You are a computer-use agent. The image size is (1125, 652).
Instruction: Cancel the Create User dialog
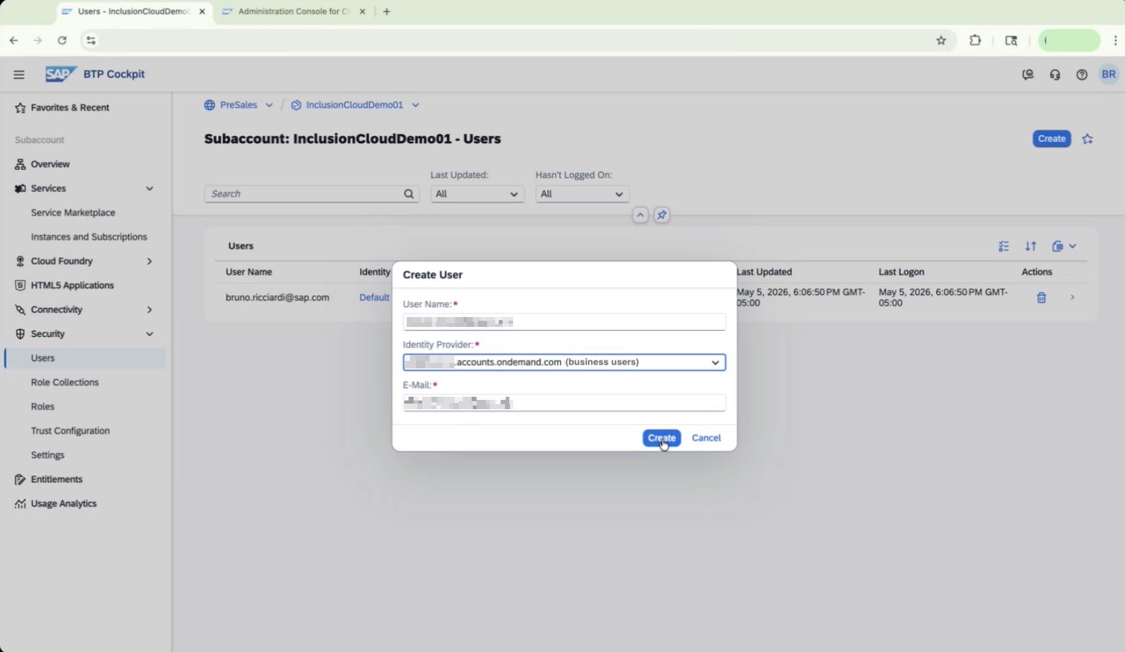click(x=706, y=438)
